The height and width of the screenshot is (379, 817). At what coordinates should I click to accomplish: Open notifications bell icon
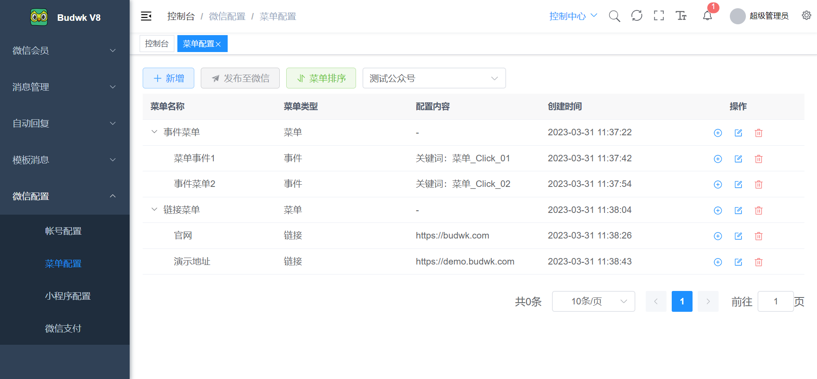(707, 16)
